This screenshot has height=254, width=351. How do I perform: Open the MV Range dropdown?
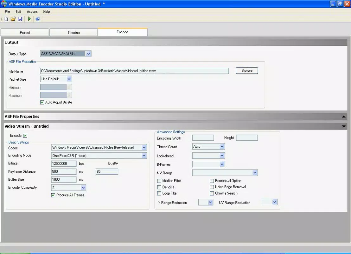[225, 172]
